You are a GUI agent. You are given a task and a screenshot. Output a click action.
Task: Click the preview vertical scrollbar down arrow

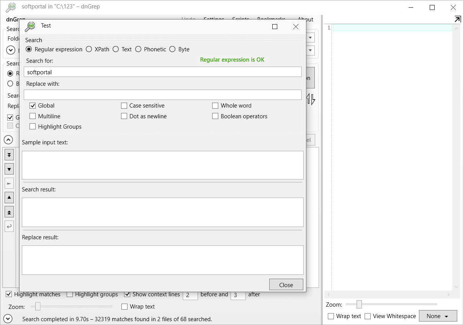(456, 287)
